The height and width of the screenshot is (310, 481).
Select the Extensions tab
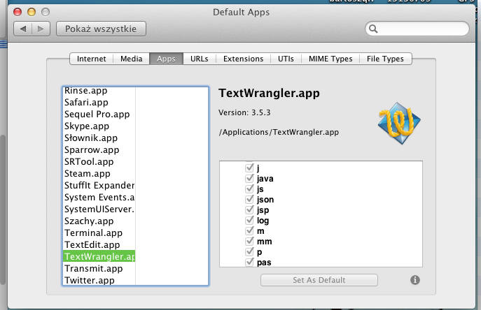(243, 59)
